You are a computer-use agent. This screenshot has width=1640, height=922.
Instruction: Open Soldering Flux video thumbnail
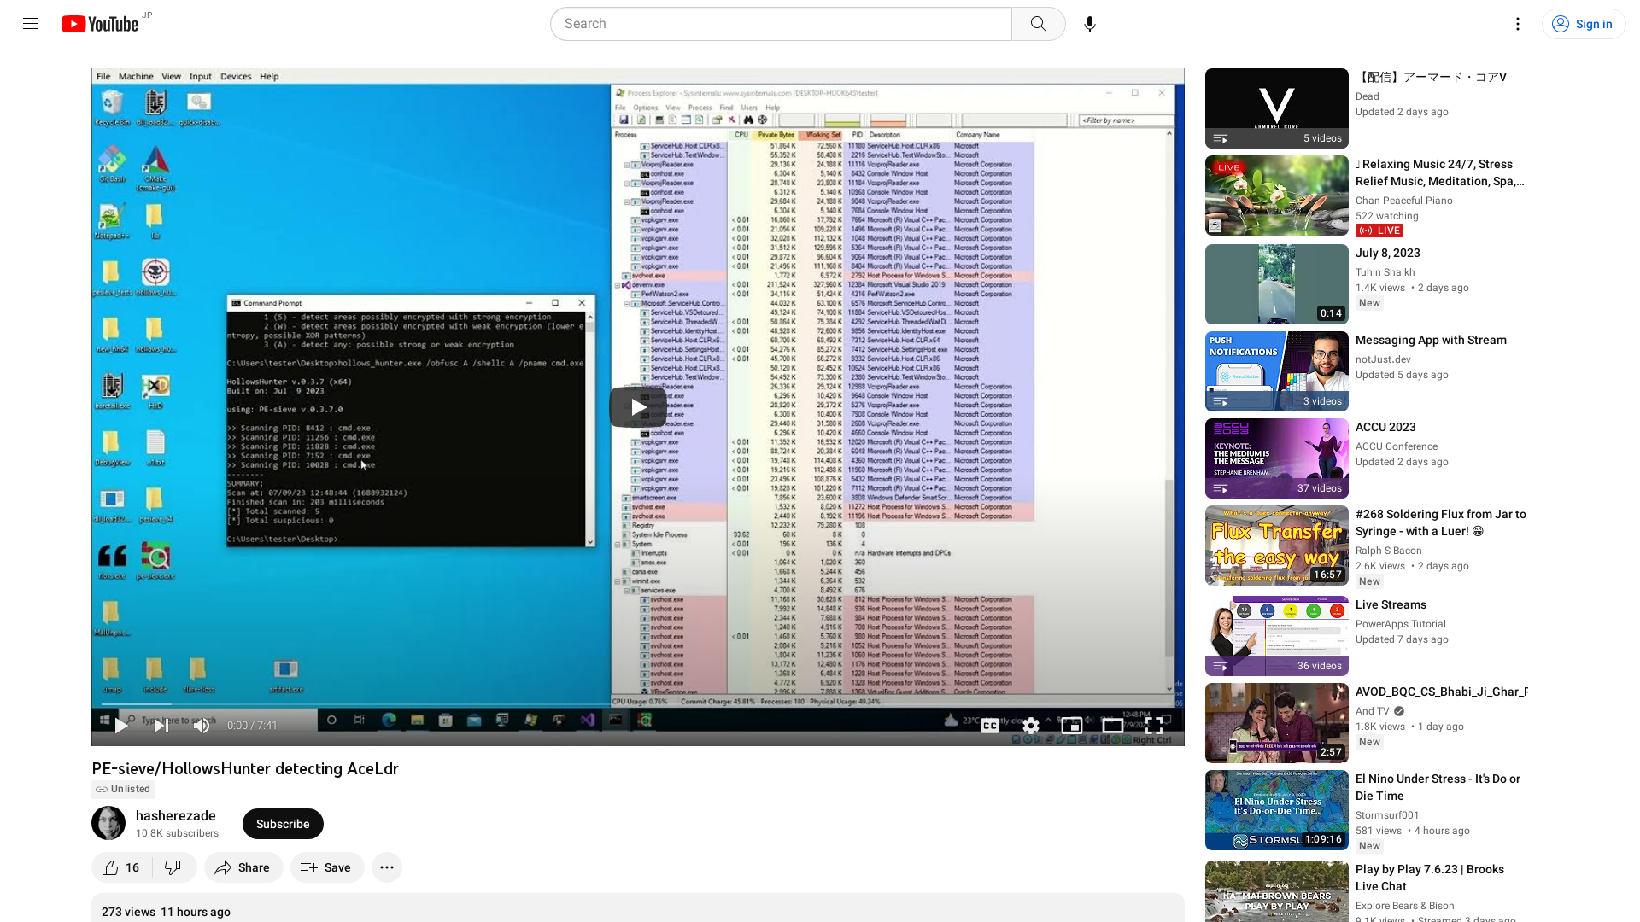click(x=1276, y=546)
